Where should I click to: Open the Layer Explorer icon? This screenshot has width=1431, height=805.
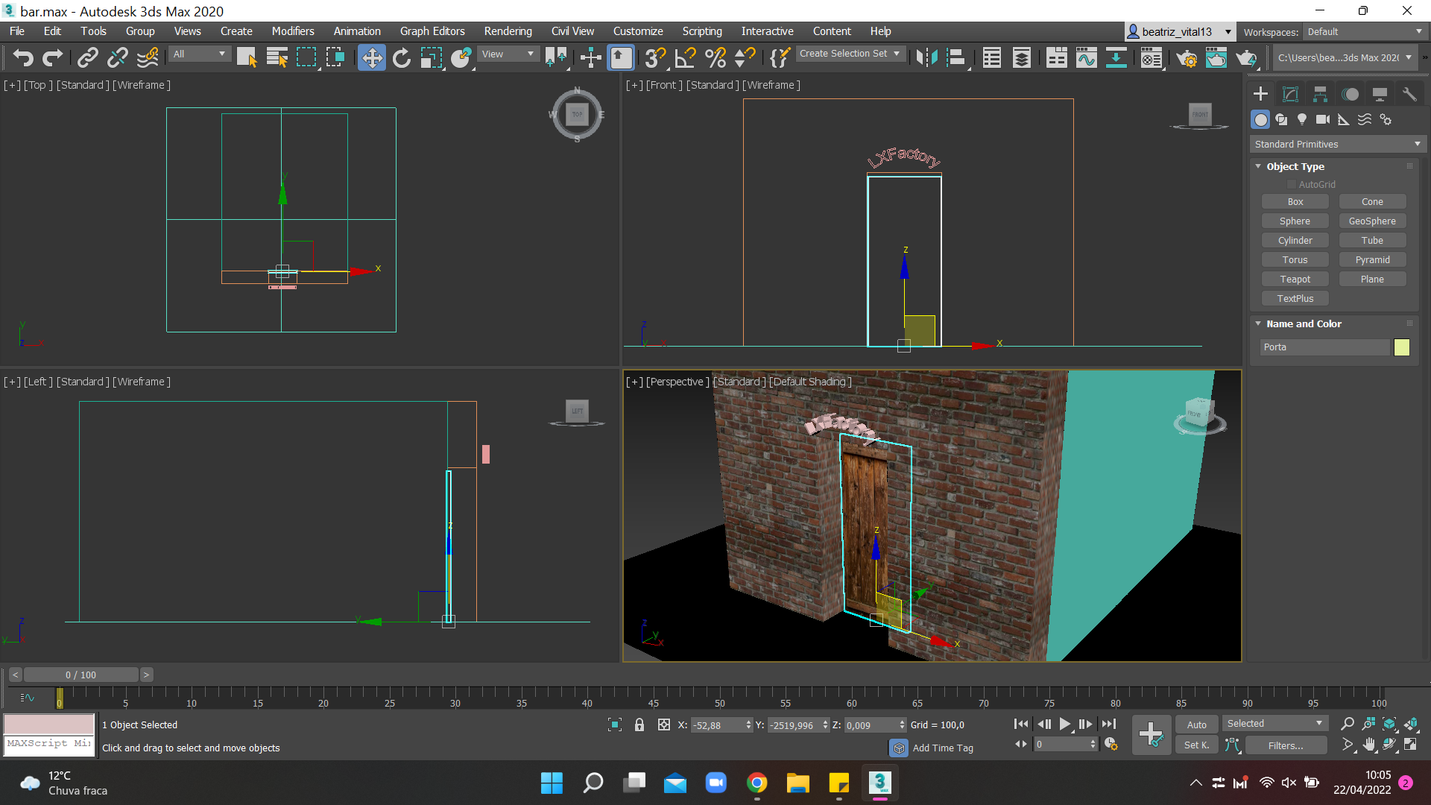click(x=1022, y=57)
